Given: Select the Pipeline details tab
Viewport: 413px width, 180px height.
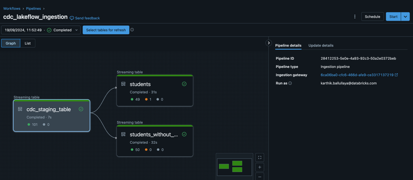Looking at the screenshot, I should tap(288, 45).
